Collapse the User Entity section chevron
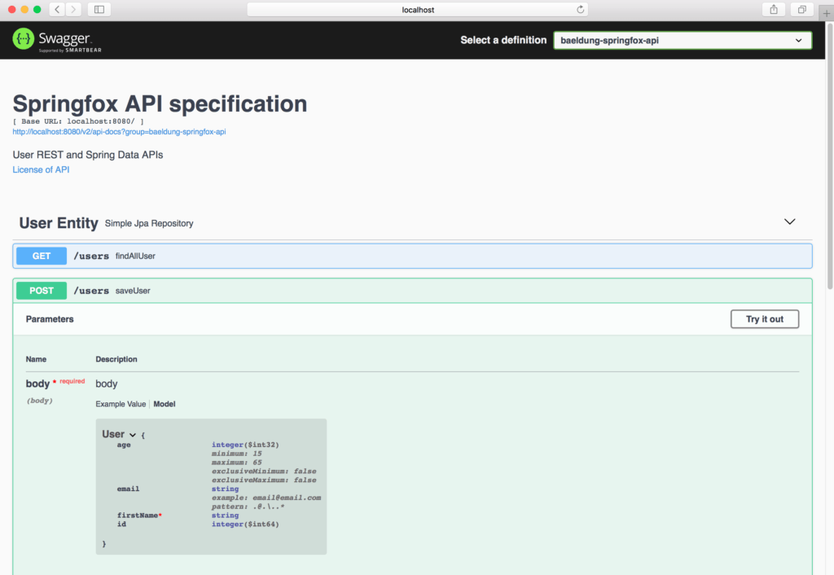834x575 pixels. 790,222
